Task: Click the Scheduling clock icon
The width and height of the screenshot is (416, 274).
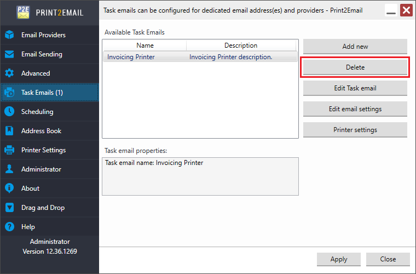Action: pos(9,112)
